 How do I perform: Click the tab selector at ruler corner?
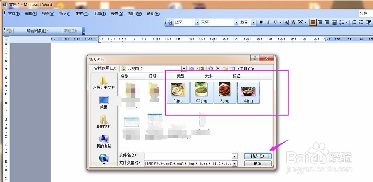tap(6, 39)
